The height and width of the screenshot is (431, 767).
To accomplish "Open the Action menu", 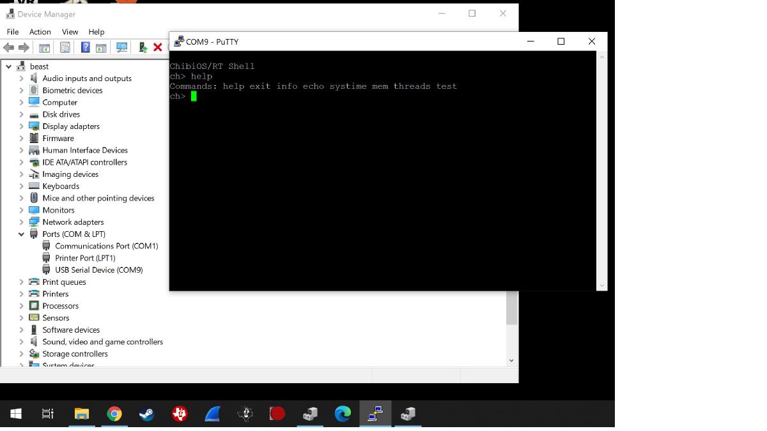I will (40, 31).
